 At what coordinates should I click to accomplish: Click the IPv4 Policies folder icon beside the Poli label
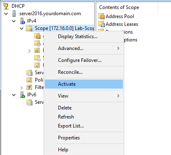coord(29,80)
